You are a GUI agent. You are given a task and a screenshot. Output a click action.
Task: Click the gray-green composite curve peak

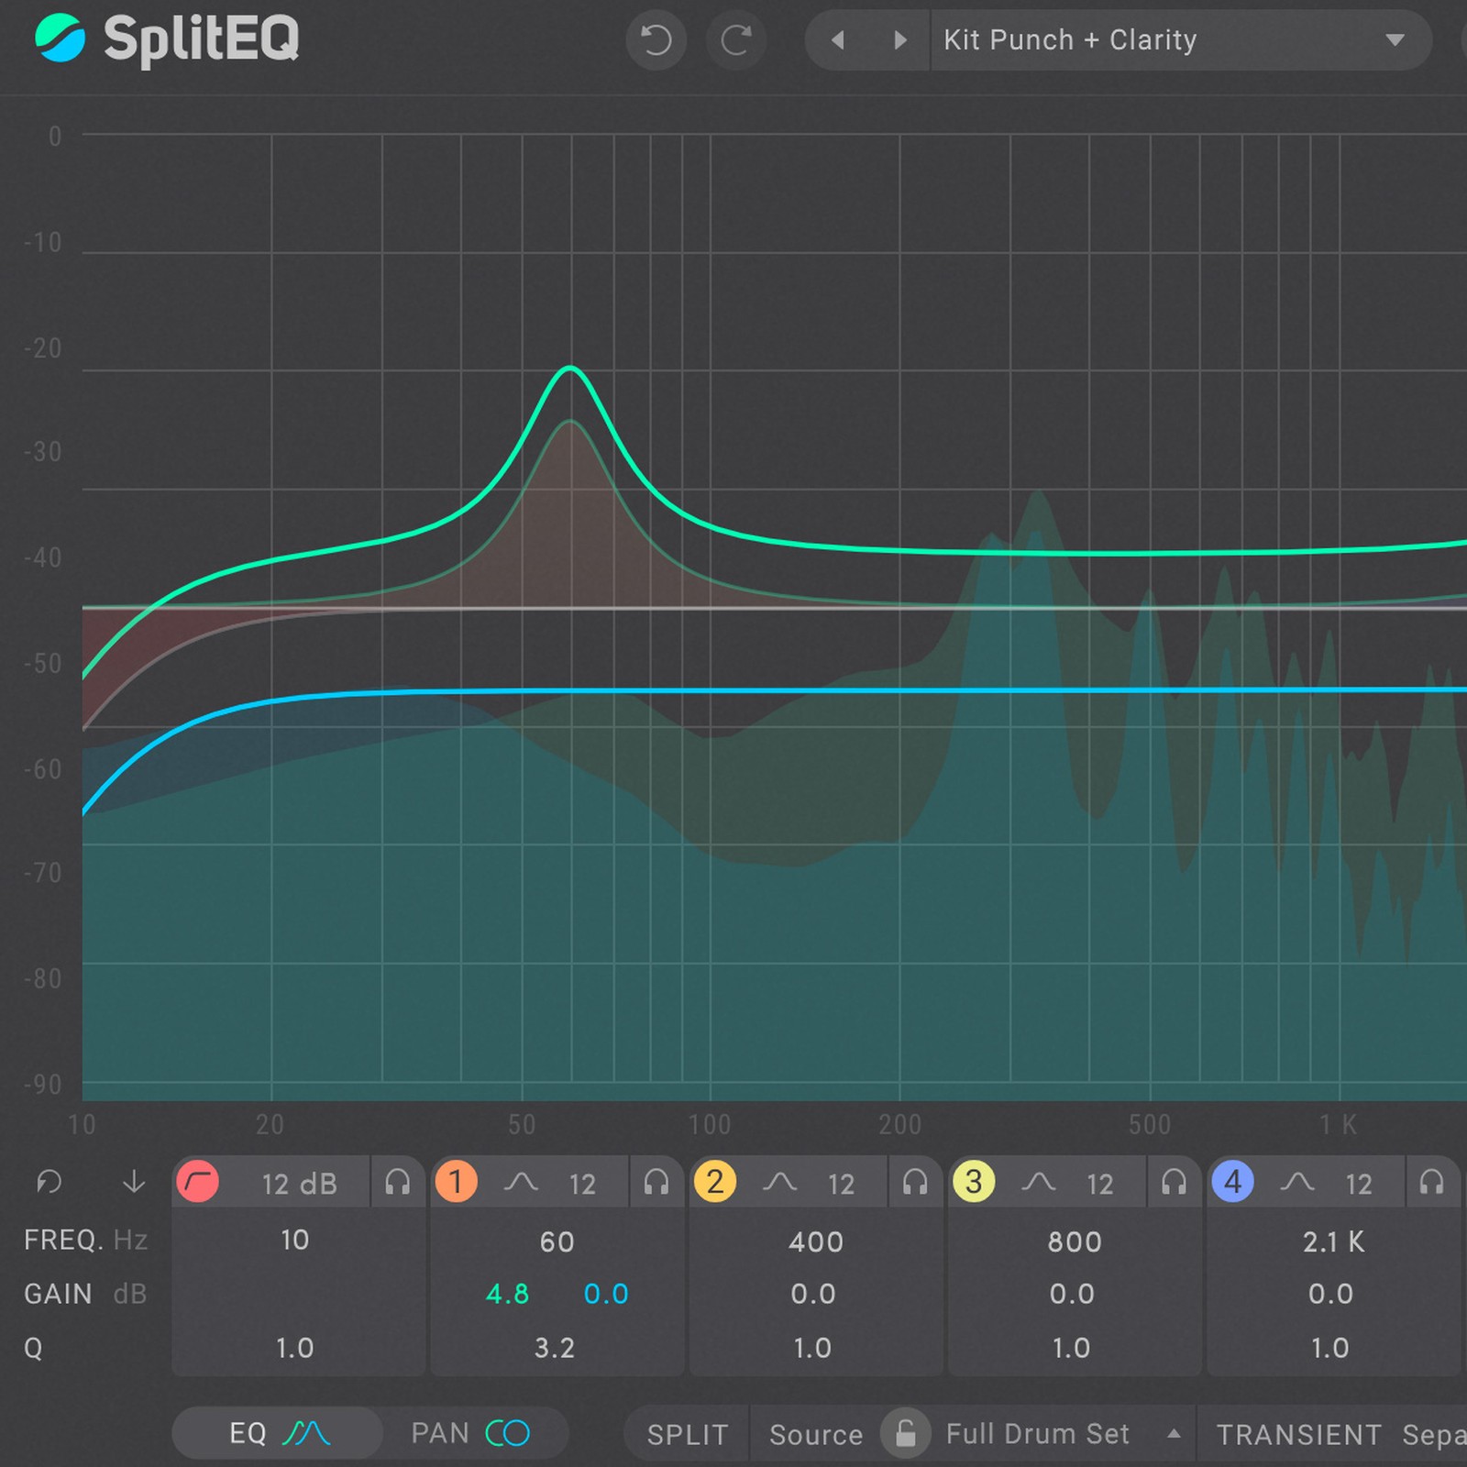(570, 422)
